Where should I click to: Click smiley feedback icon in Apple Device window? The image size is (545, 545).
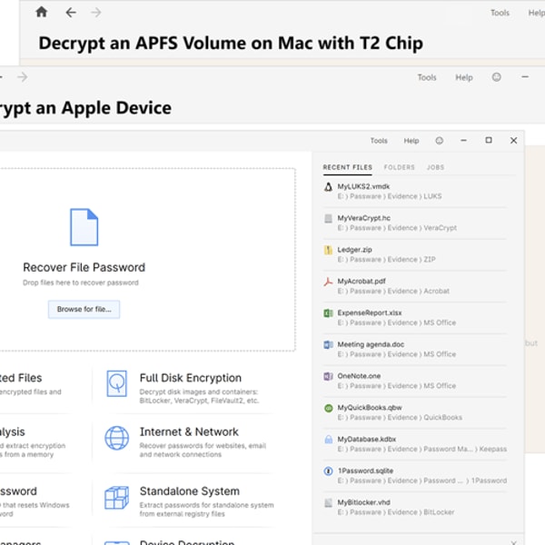(496, 77)
